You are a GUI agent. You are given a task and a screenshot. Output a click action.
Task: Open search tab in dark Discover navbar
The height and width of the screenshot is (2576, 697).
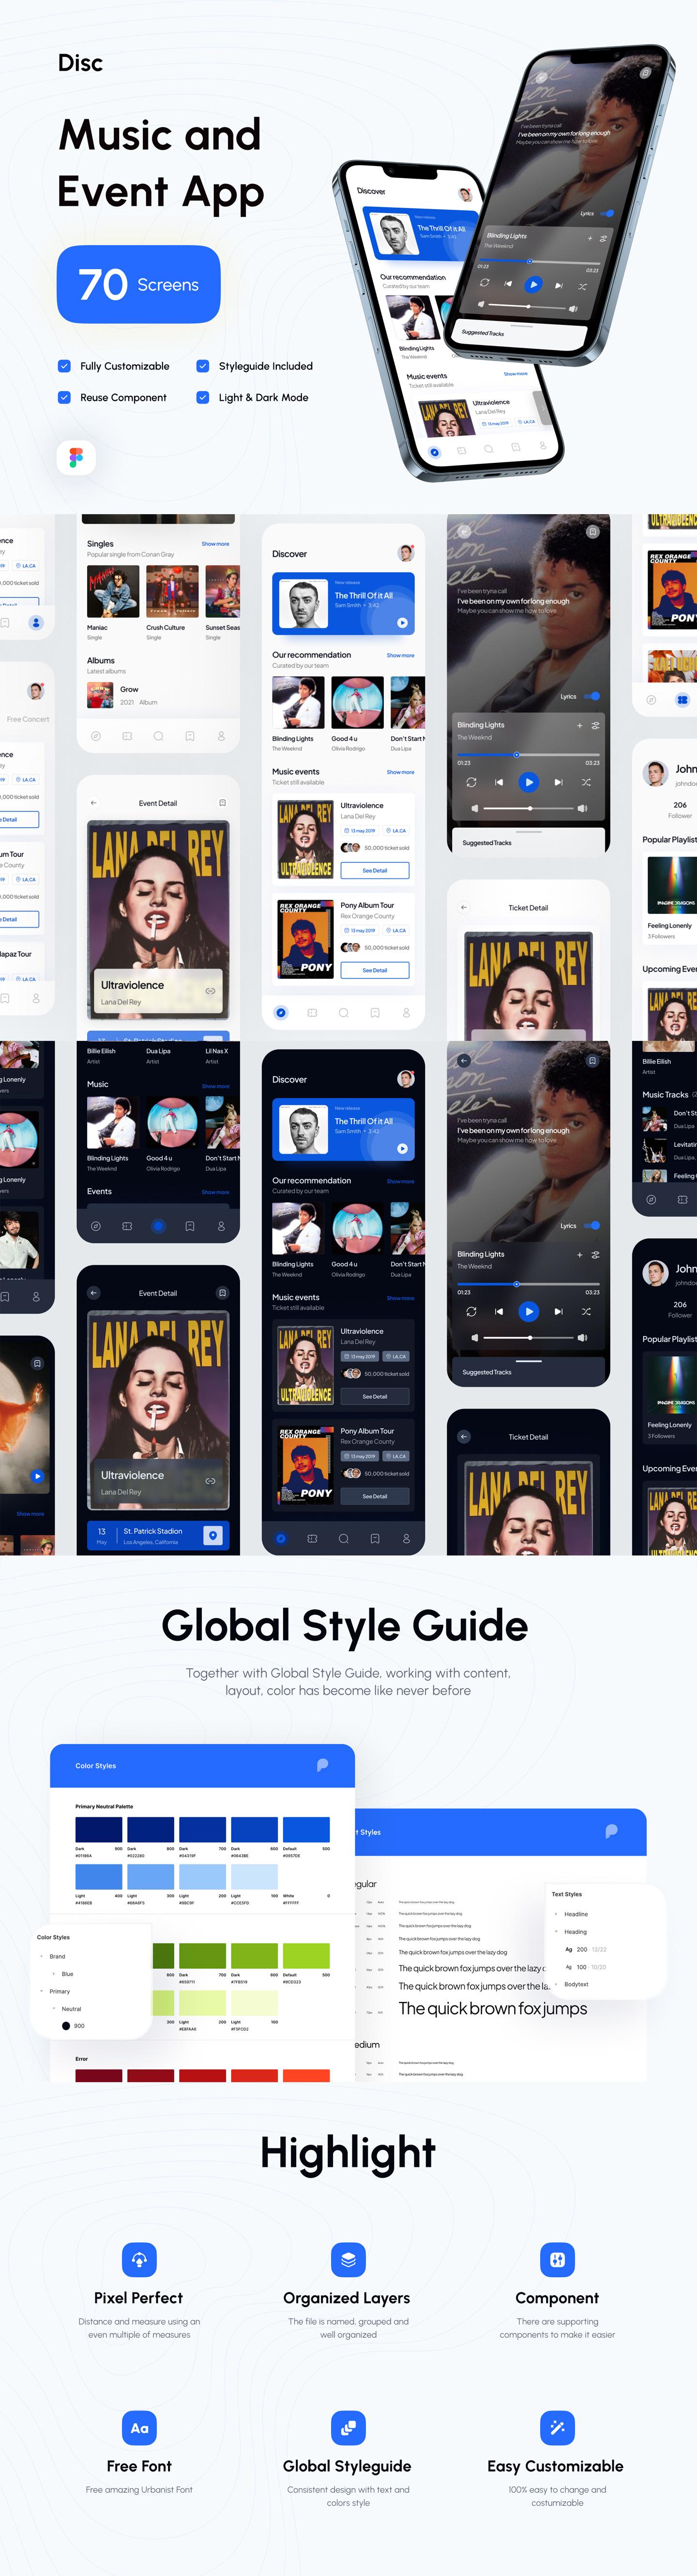point(343,1539)
